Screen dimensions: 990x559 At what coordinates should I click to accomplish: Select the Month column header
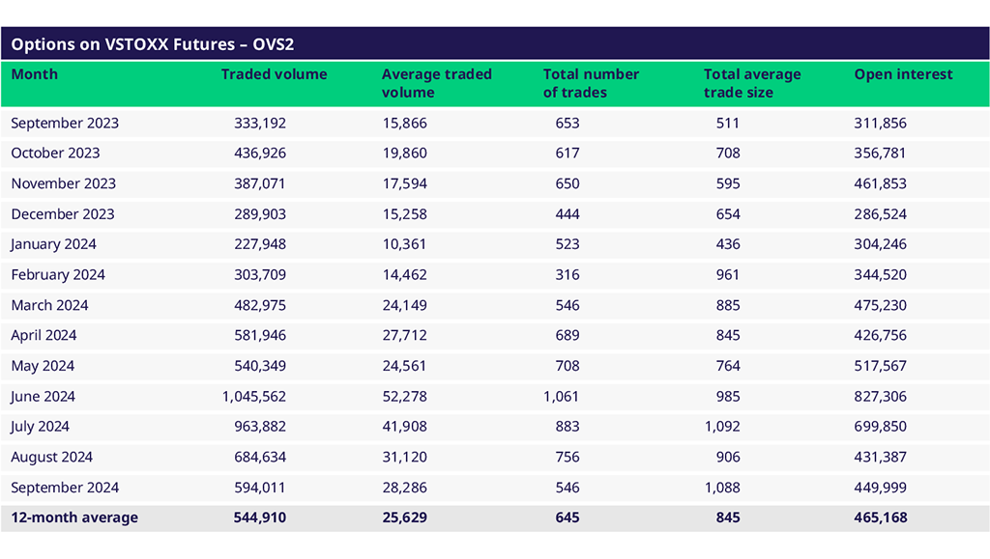tap(35, 74)
